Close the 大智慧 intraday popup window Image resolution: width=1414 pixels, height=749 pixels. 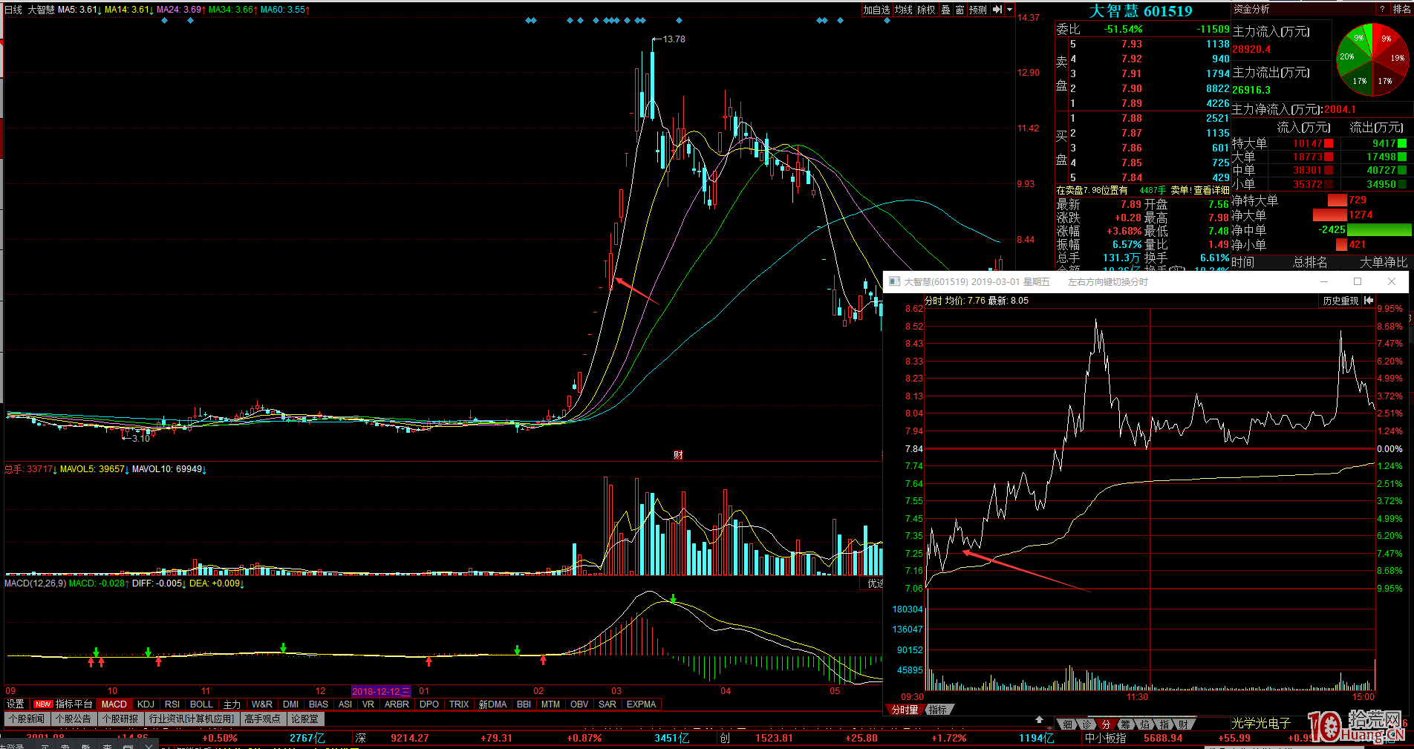pyautogui.click(x=1392, y=281)
